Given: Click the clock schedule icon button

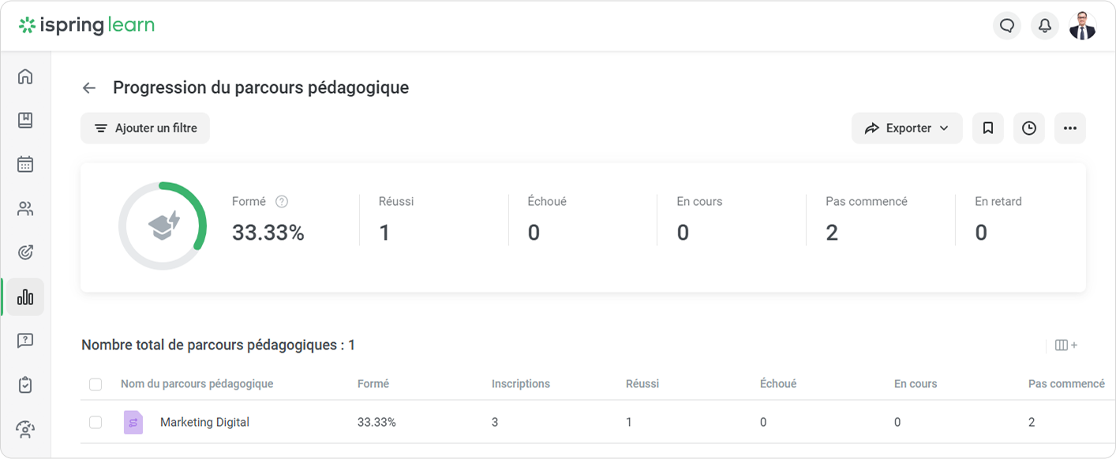Looking at the screenshot, I should (1028, 129).
